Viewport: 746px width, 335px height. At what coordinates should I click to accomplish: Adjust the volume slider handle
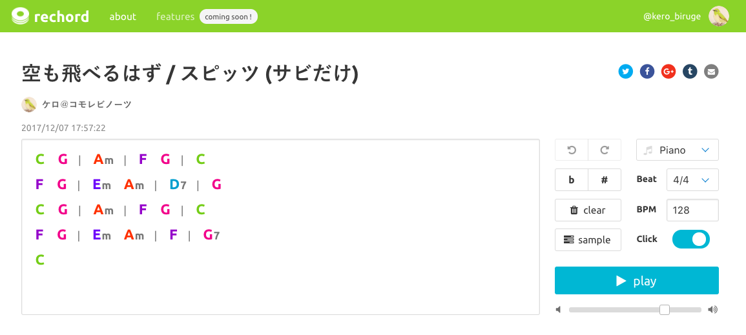(665, 310)
